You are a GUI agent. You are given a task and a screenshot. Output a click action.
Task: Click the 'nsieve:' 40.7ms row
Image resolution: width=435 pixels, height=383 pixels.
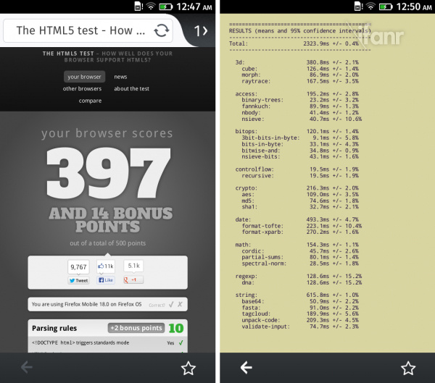(302, 119)
